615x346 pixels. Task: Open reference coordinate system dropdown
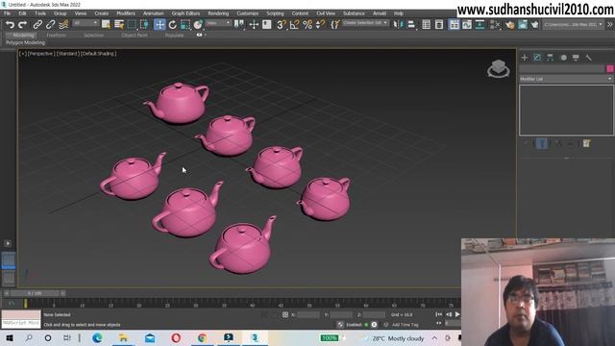218,23
